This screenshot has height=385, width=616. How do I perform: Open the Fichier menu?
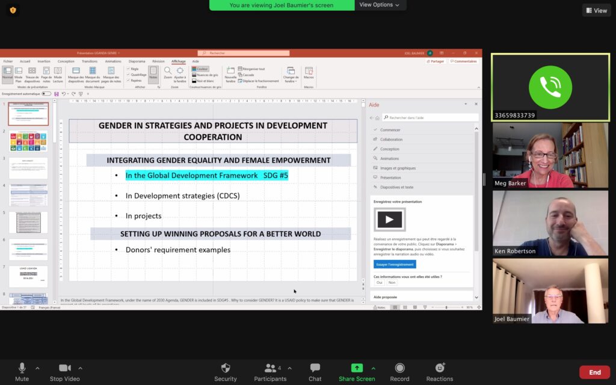tap(8, 61)
